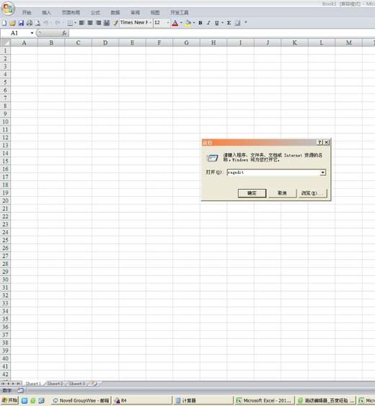This screenshot has height=406, width=375.
Task: Select column D header
Action: [105, 43]
